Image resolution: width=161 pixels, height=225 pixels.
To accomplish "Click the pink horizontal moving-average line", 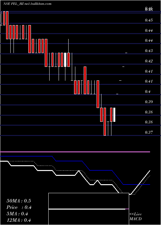I will (75, 152).
